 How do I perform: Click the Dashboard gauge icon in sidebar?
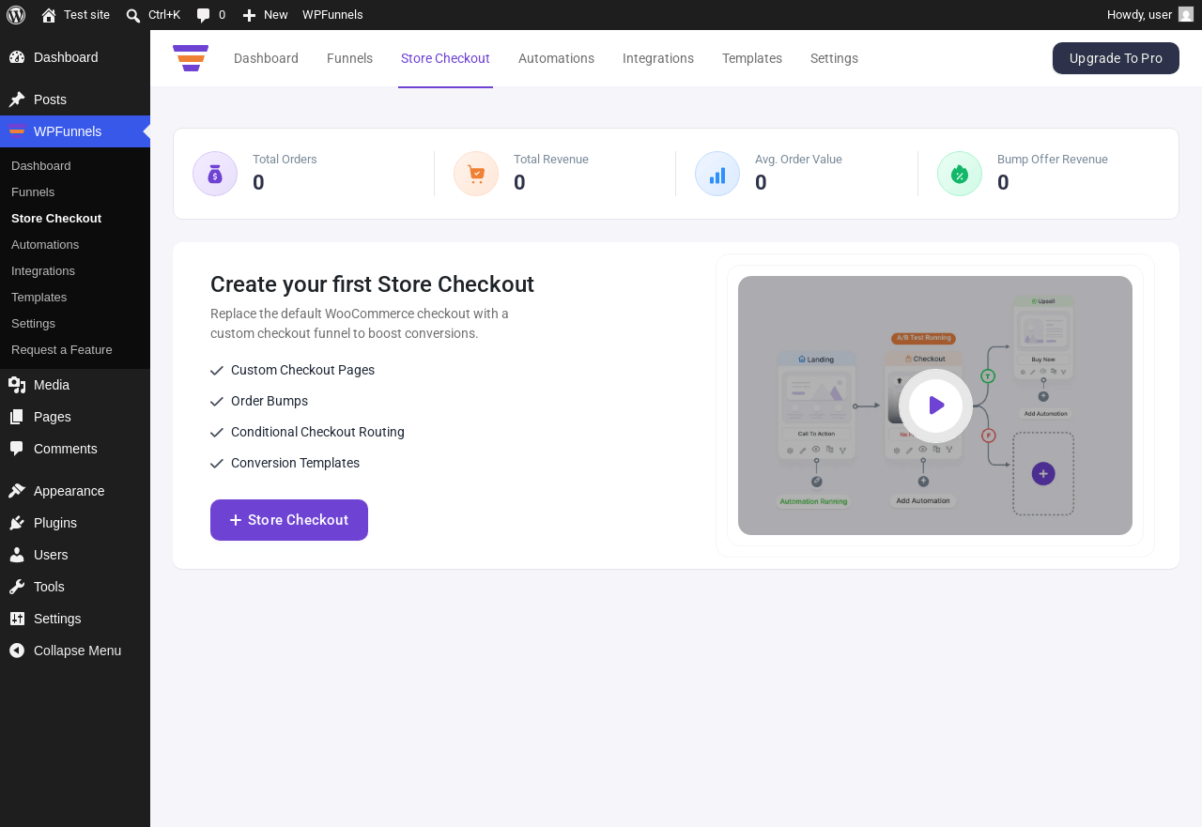pos(17,57)
